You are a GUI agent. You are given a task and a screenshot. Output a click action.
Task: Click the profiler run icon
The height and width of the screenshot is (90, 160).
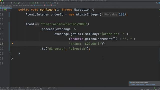37,3
